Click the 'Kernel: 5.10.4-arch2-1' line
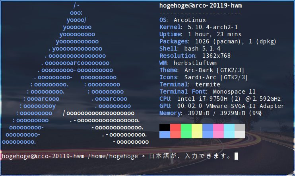This screenshot has height=176, width=295. (199, 27)
